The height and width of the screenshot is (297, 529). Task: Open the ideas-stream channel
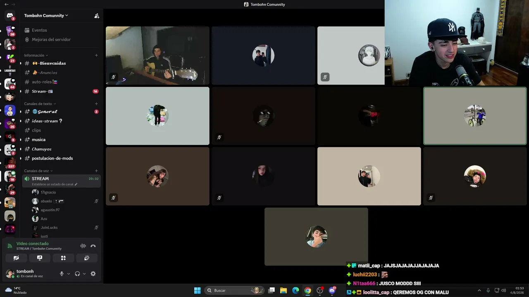pyautogui.click(x=61, y=121)
